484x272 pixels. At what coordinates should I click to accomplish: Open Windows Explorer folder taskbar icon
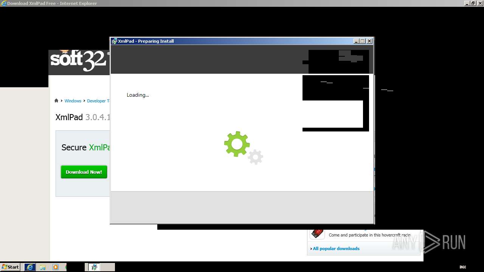tap(43, 267)
